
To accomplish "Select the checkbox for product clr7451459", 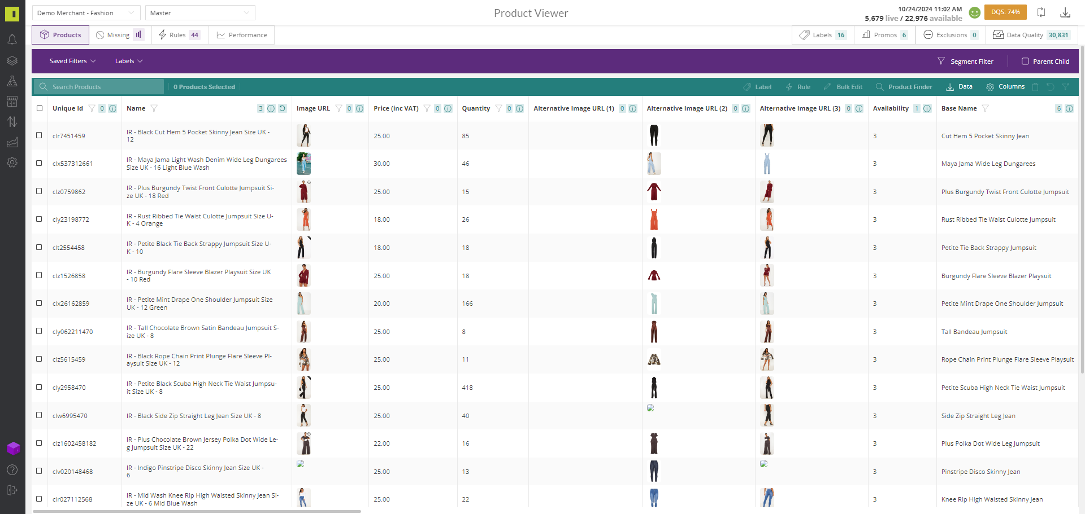I will (x=39, y=135).
